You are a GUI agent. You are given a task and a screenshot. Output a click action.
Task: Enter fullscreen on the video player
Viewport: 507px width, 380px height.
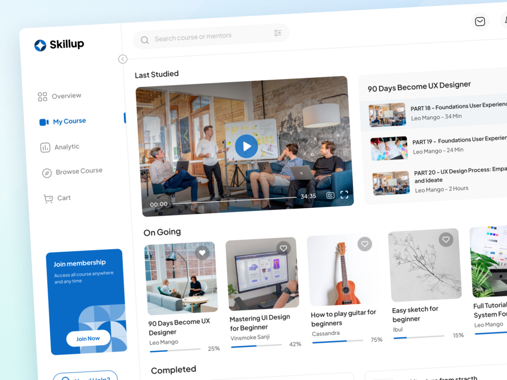pyautogui.click(x=345, y=194)
